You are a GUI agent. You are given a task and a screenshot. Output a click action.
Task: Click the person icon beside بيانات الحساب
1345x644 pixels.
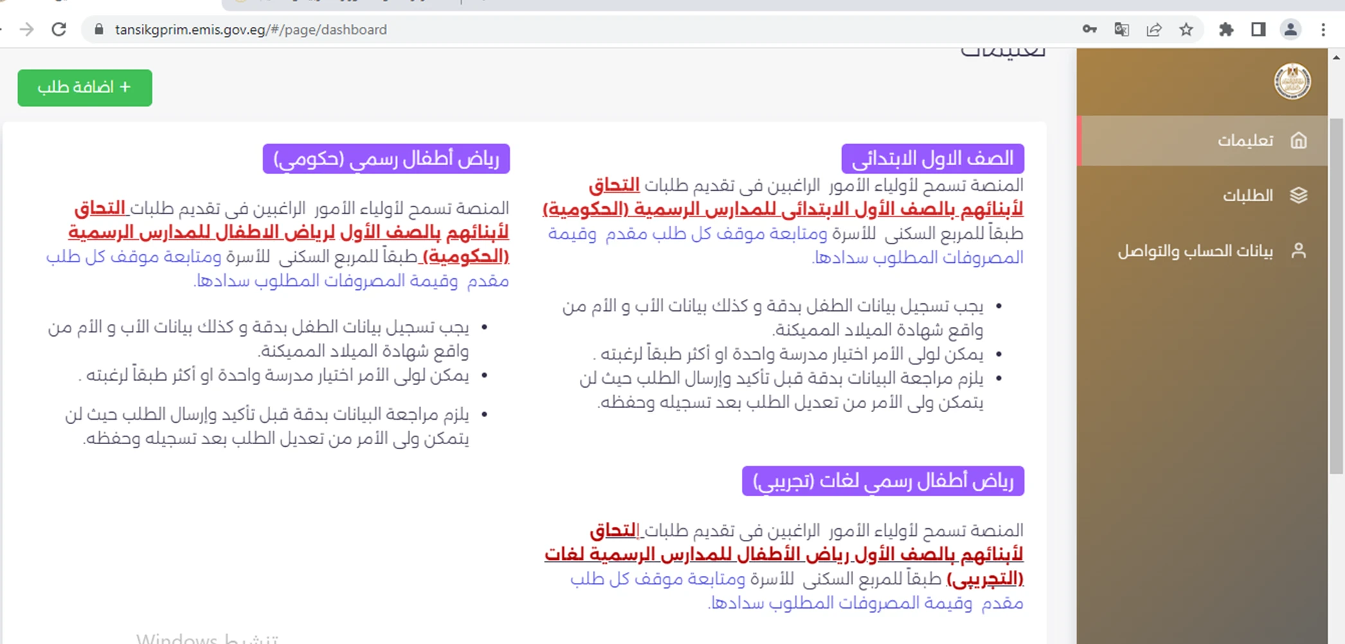(1299, 251)
